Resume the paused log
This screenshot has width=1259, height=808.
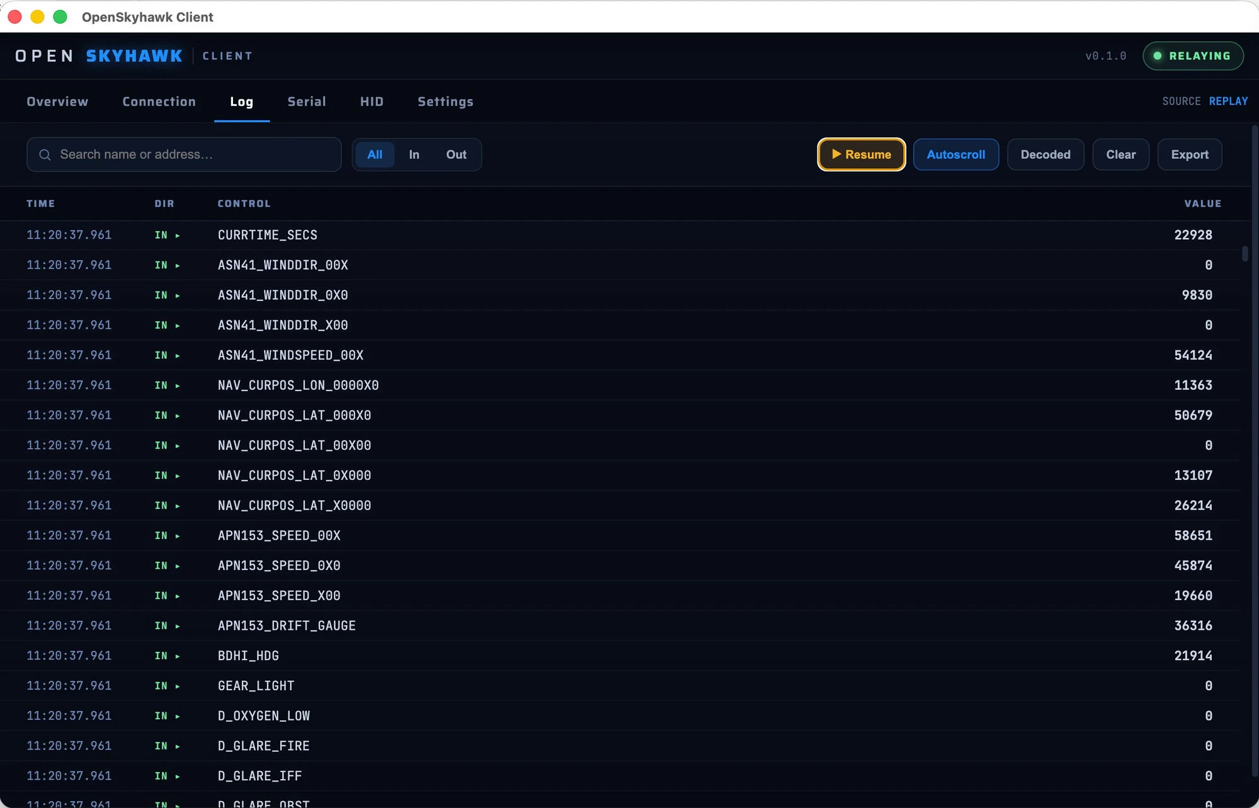click(x=861, y=154)
